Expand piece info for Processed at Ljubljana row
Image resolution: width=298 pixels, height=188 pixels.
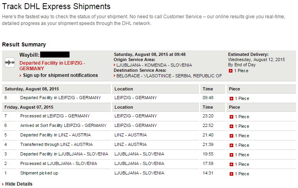pyautogui.click(x=231, y=164)
